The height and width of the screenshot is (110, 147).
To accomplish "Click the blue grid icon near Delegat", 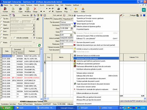I will click(x=144, y=15).
